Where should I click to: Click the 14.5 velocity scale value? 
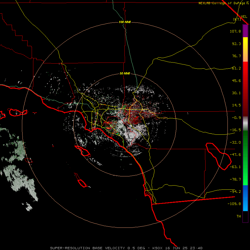point(236,105)
